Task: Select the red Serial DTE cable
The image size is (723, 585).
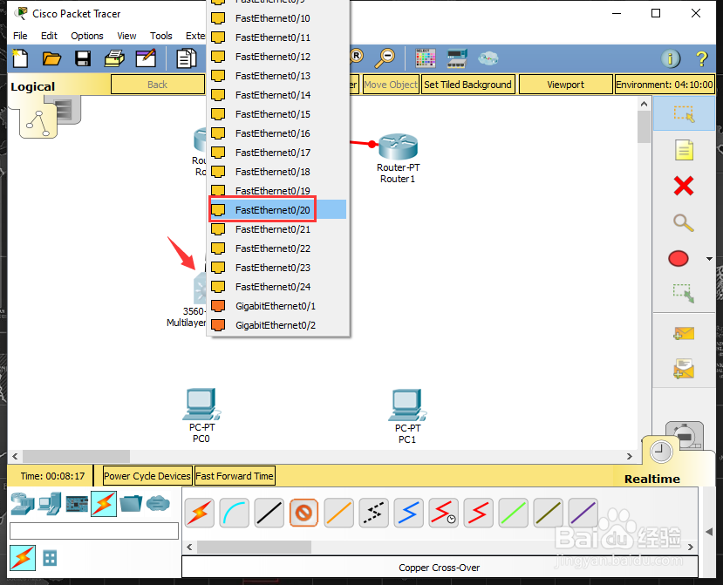Action: [478, 513]
